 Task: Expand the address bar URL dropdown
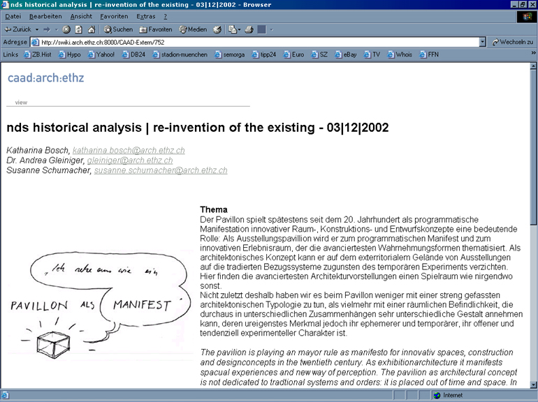pos(482,42)
